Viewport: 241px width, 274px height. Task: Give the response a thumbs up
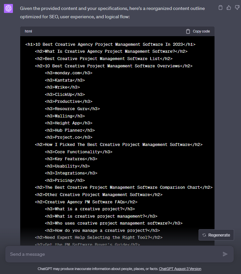228,8
